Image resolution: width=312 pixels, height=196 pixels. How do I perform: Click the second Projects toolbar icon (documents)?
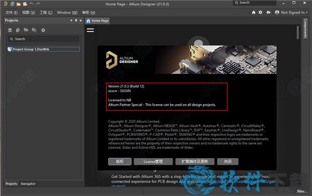click(x=18, y=30)
